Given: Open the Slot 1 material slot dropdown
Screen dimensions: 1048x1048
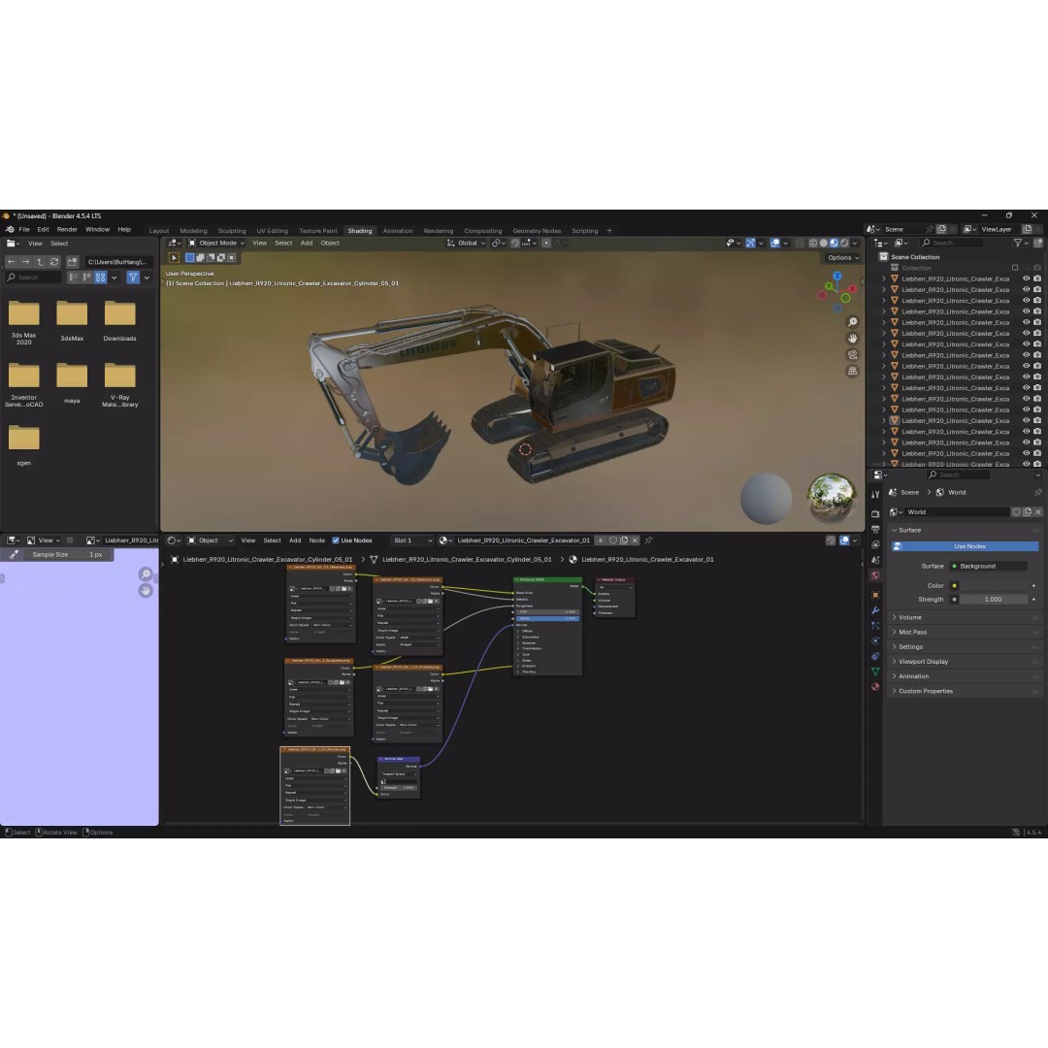Looking at the screenshot, I should click(411, 540).
